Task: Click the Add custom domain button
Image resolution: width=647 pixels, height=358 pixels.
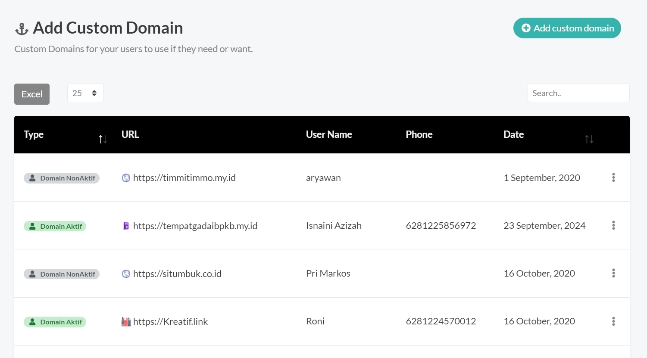Action: coord(567,28)
